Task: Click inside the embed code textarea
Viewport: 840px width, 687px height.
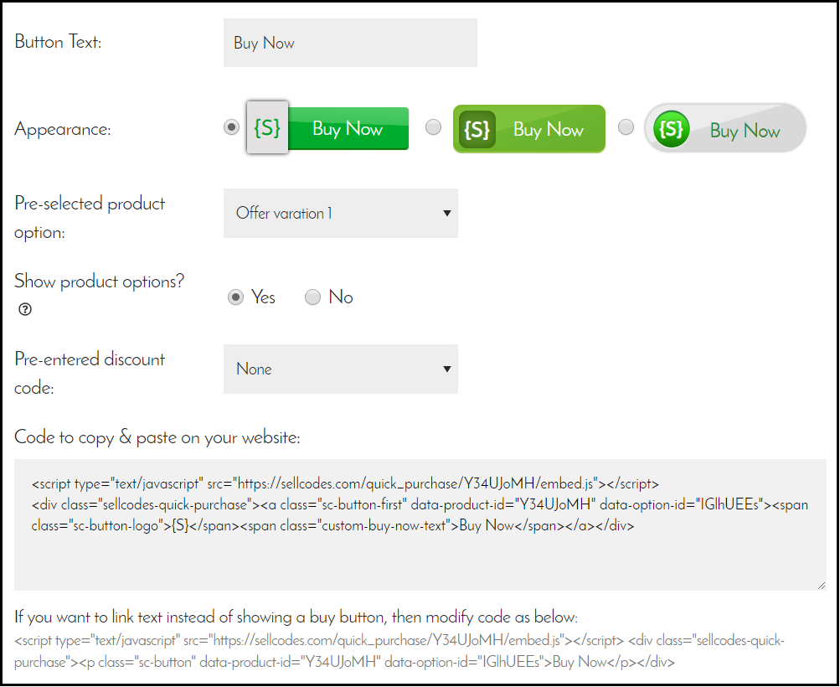Action: coord(420,524)
